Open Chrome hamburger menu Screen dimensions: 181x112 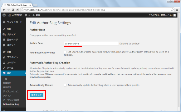click(x=177, y=10)
